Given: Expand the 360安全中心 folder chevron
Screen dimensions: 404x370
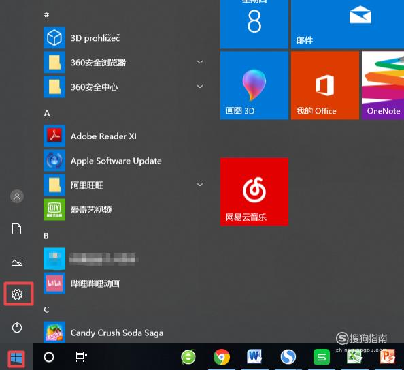Looking at the screenshot, I should [200, 87].
